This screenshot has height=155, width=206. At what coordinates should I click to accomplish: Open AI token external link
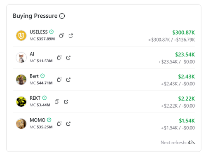pyautogui.click(x=68, y=57)
